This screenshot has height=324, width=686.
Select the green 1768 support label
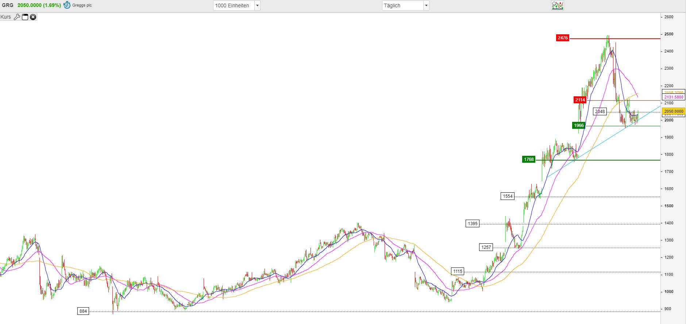[529, 159]
